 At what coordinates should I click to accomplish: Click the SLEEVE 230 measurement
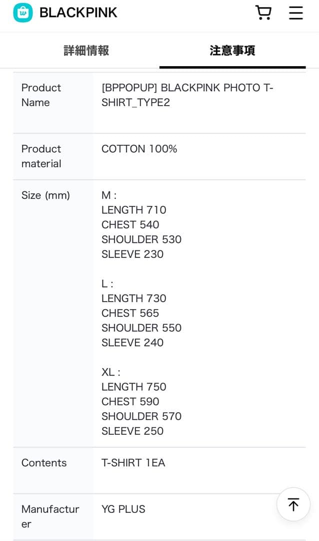(x=132, y=254)
